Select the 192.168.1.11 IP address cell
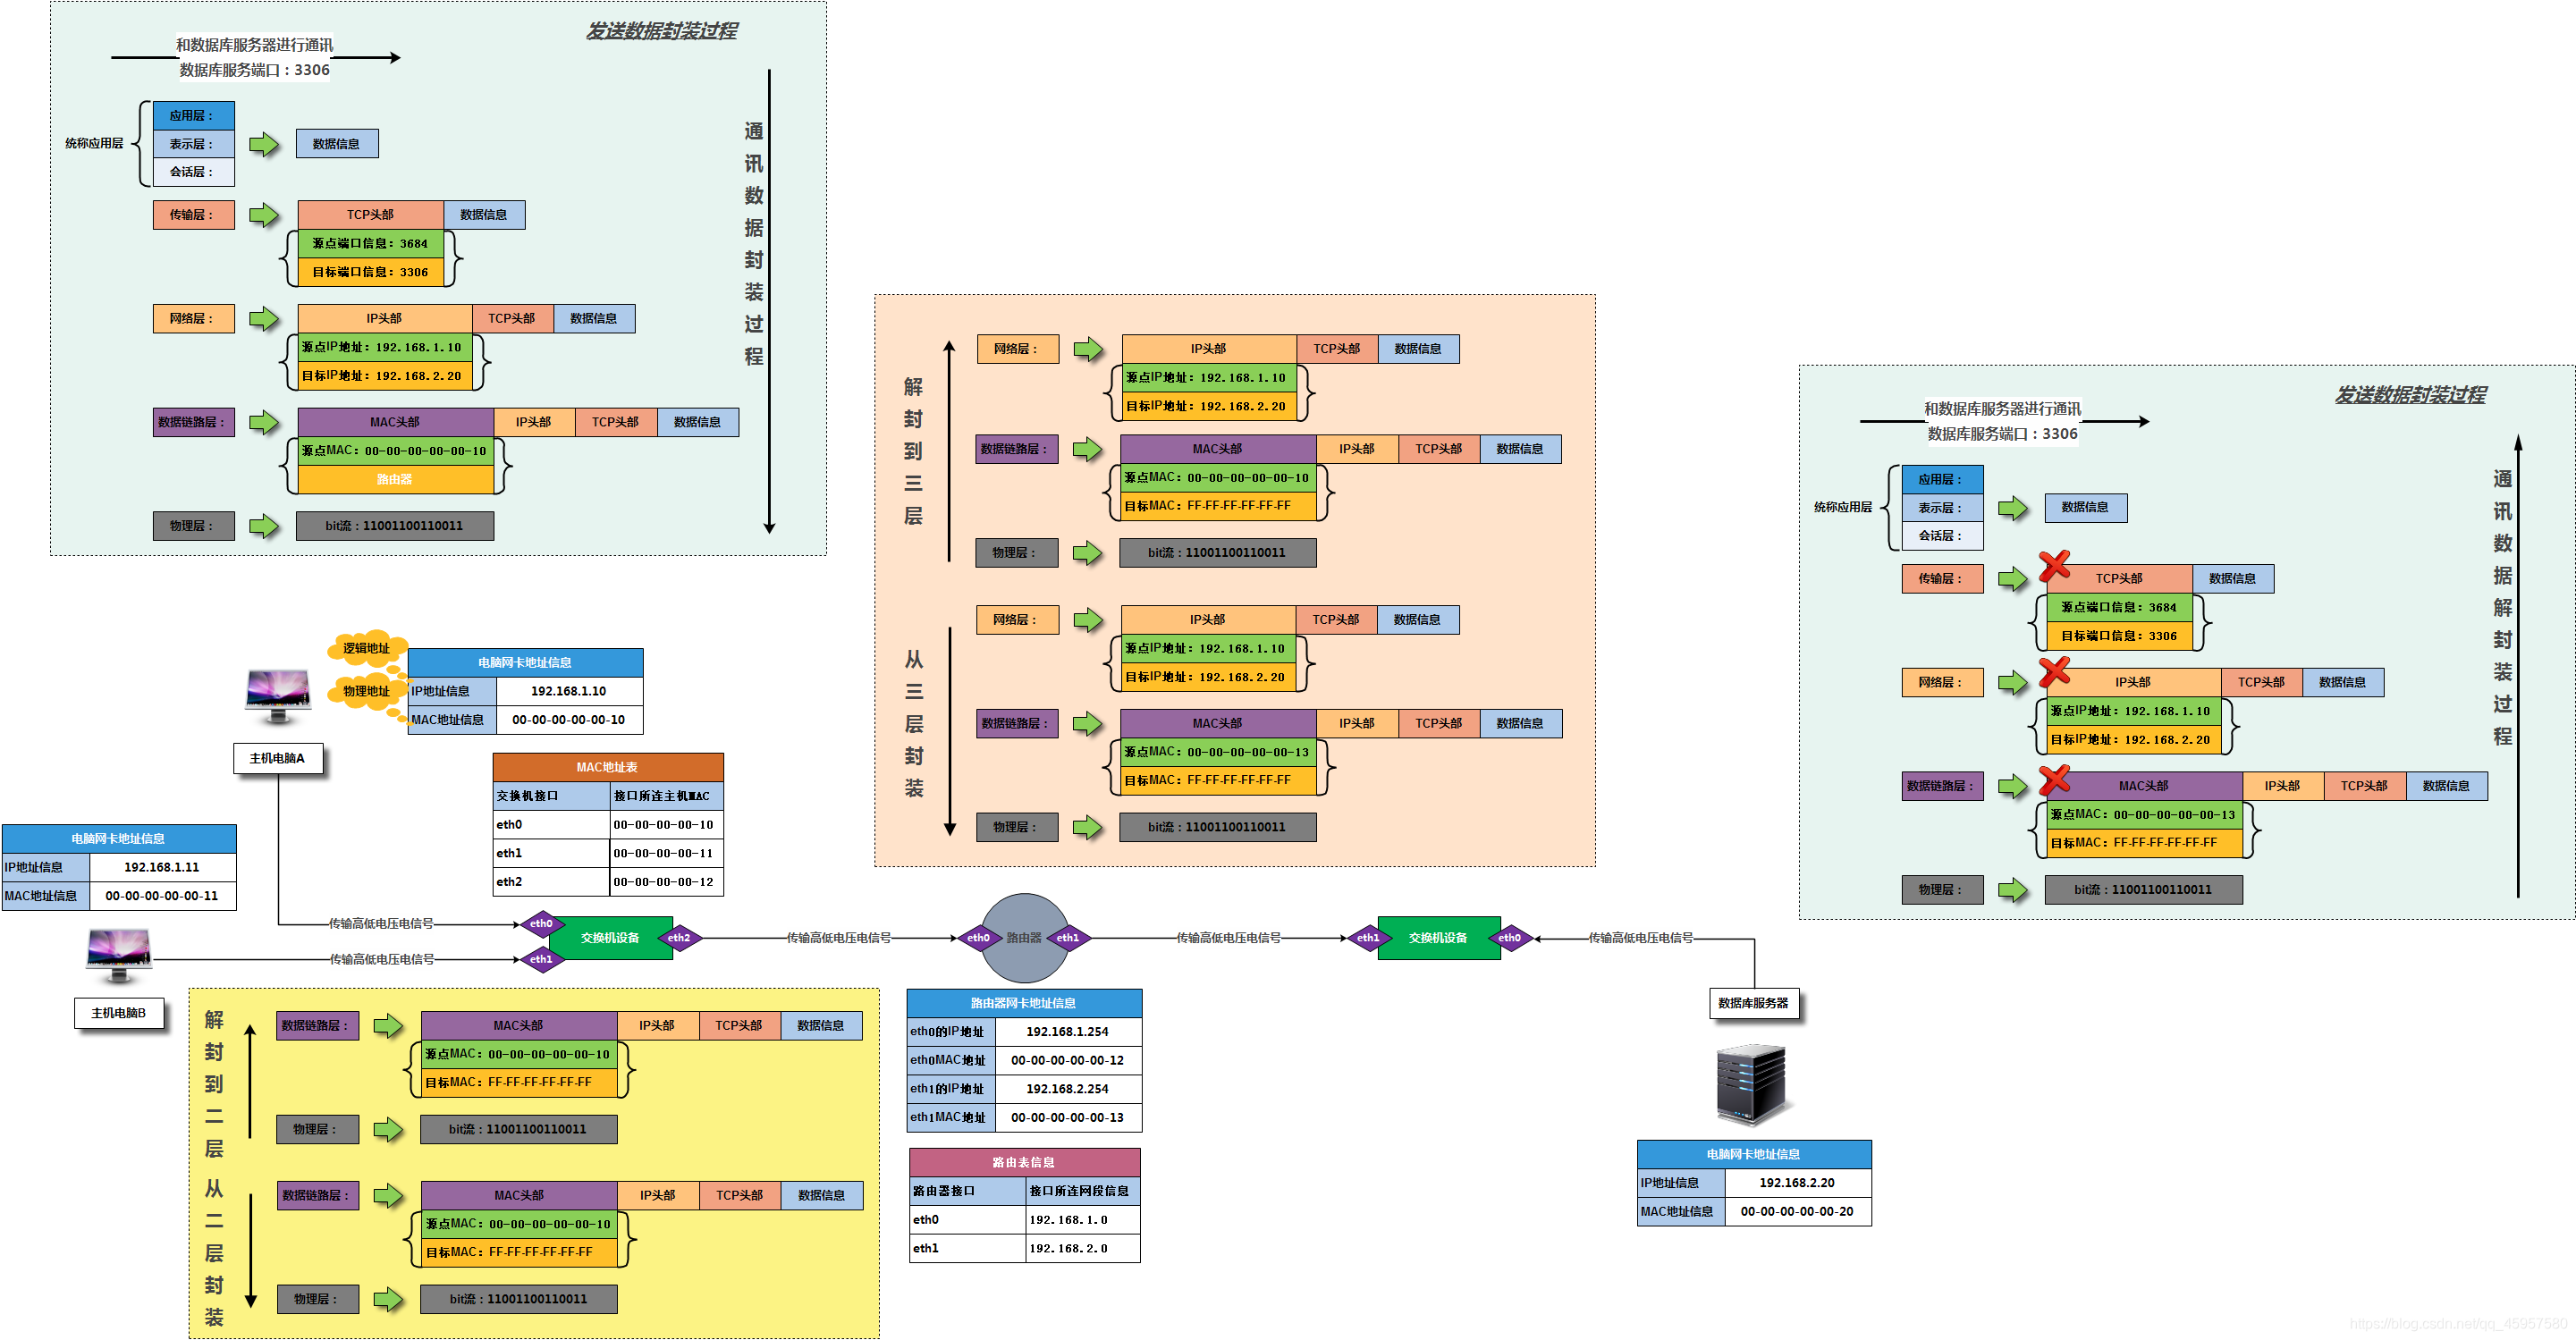This screenshot has height=1340, width=2576. [162, 867]
